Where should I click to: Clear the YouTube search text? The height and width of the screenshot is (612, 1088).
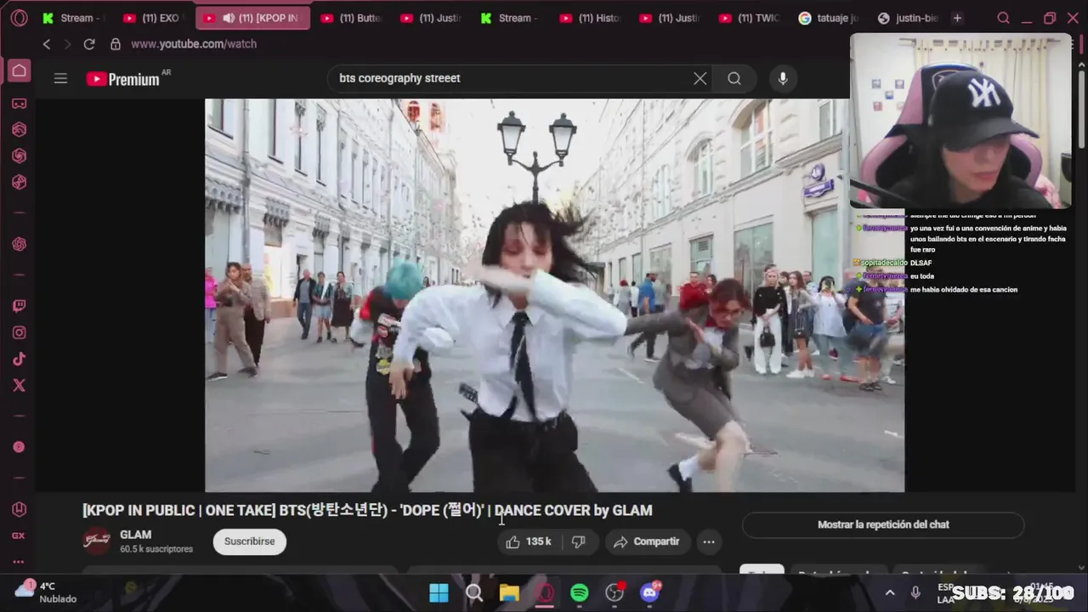pyautogui.click(x=700, y=78)
